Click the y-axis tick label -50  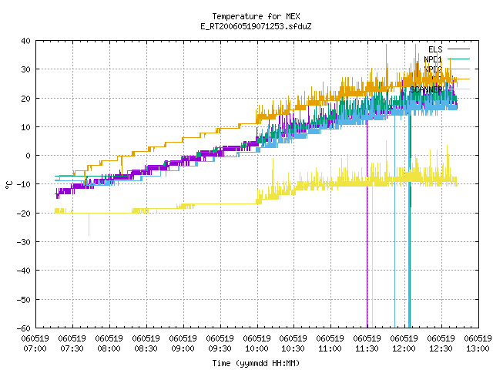coord(24,300)
